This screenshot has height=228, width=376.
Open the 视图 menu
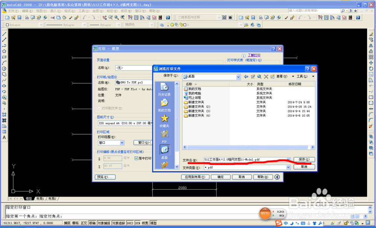pyautogui.click(x=41, y=11)
